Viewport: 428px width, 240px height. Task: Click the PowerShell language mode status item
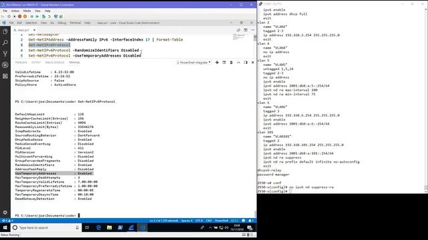tap(221, 221)
